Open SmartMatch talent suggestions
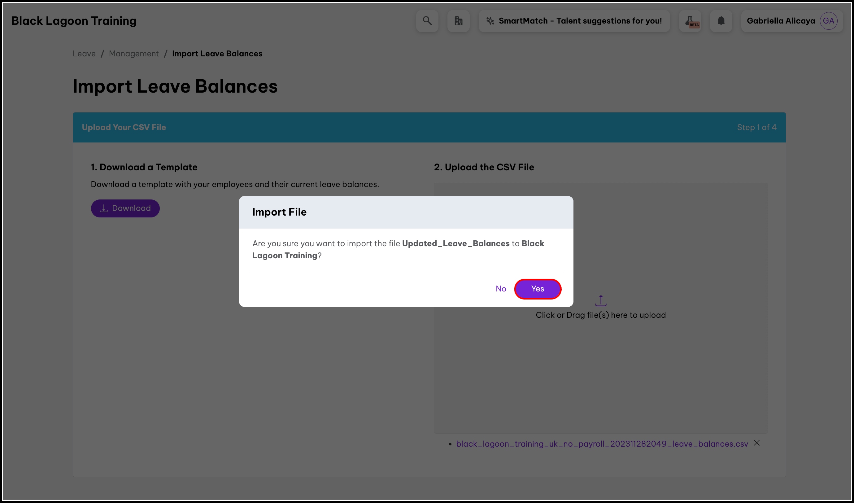The width and height of the screenshot is (854, 503). [x=580, y=21]
